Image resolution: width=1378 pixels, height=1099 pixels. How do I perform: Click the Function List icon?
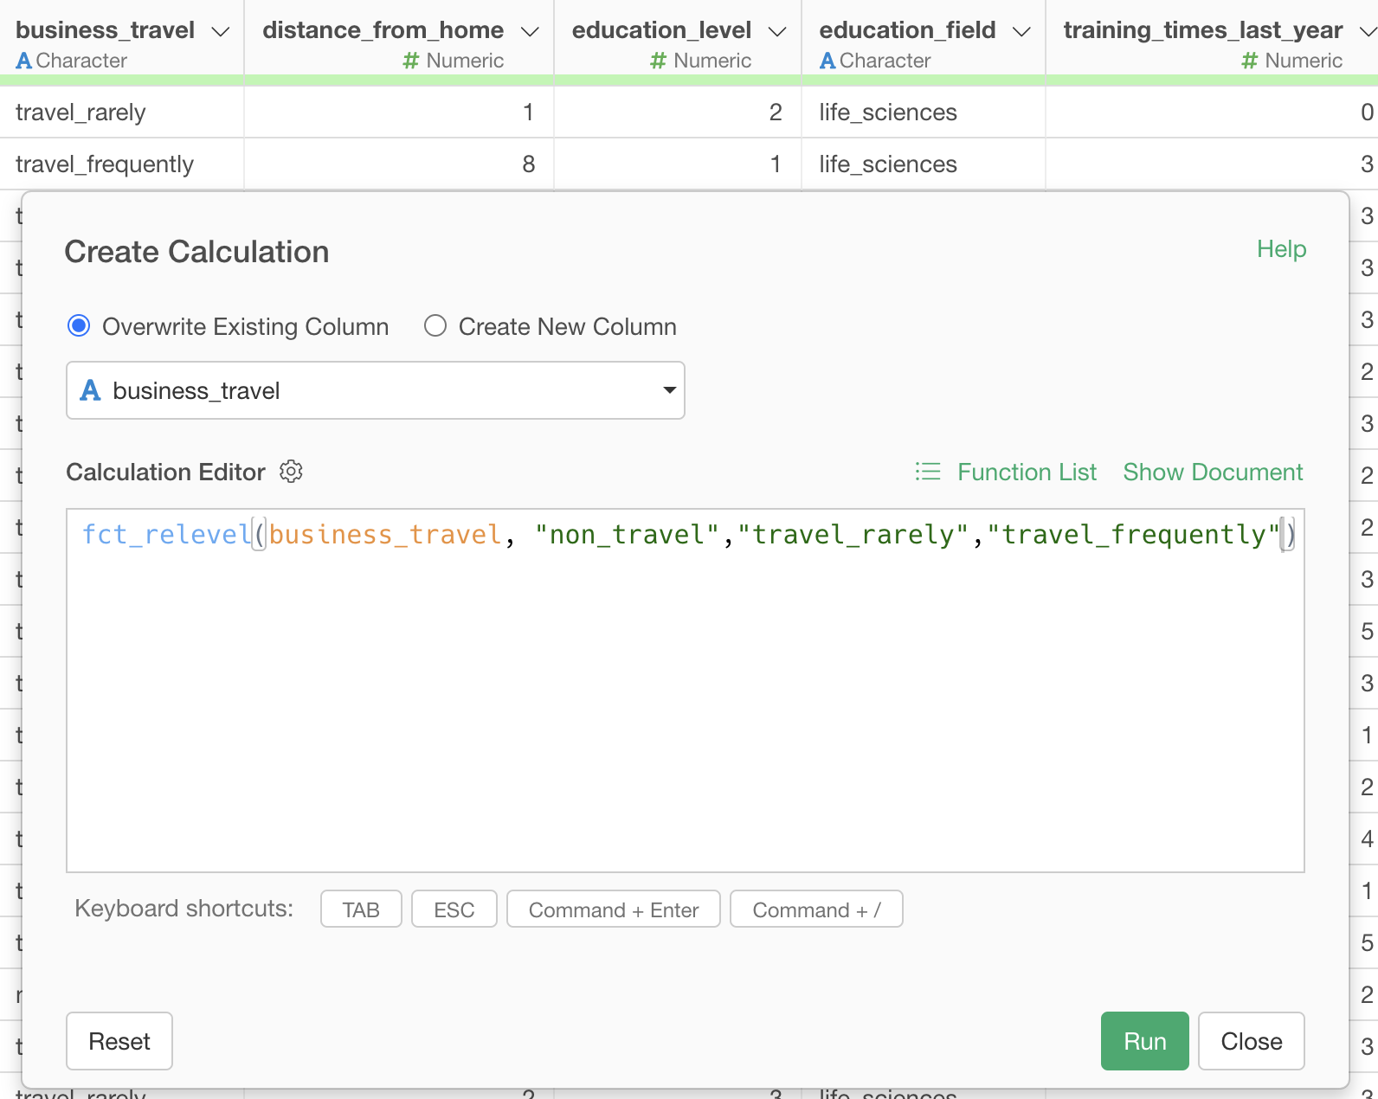pyautogui.click(x=928, y=472)
